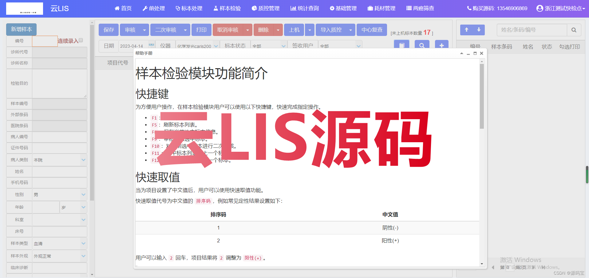Viewport: 589px width, 278px height.
Task: Click the copy document icon in sample toolbar
Action: [x=401, y=45]
